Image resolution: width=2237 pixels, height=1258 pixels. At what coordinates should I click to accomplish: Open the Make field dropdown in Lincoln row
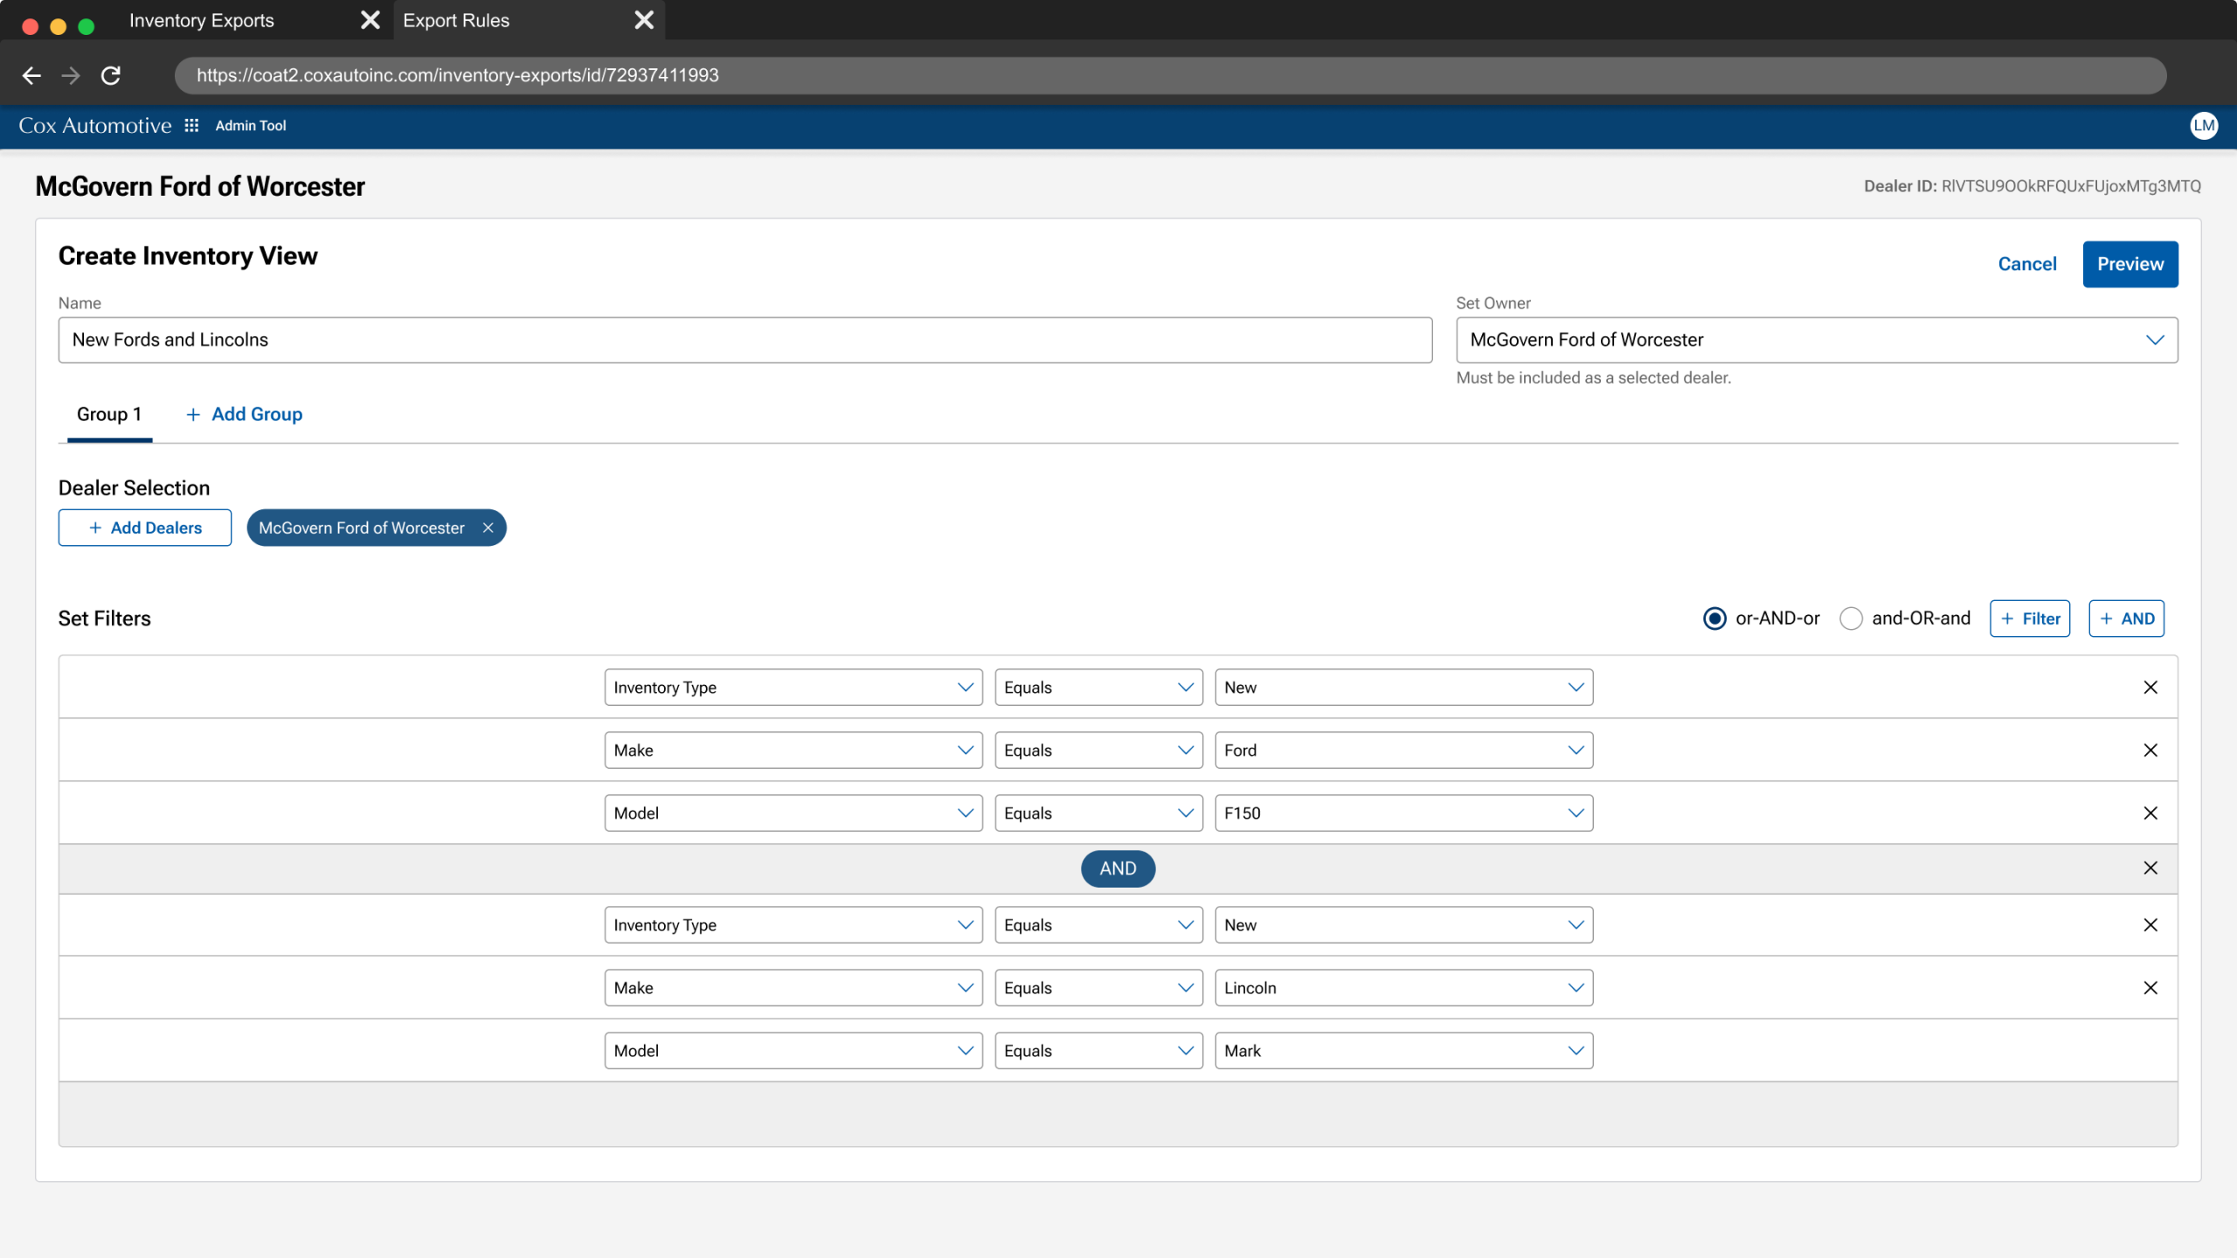[793, 988]
